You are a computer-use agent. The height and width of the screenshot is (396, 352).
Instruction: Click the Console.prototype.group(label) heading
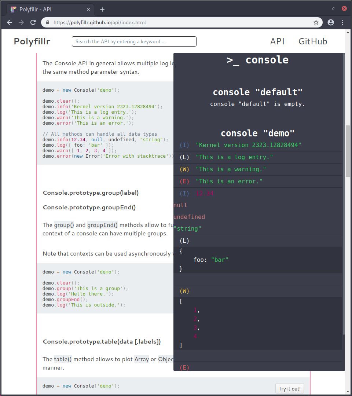91,193
